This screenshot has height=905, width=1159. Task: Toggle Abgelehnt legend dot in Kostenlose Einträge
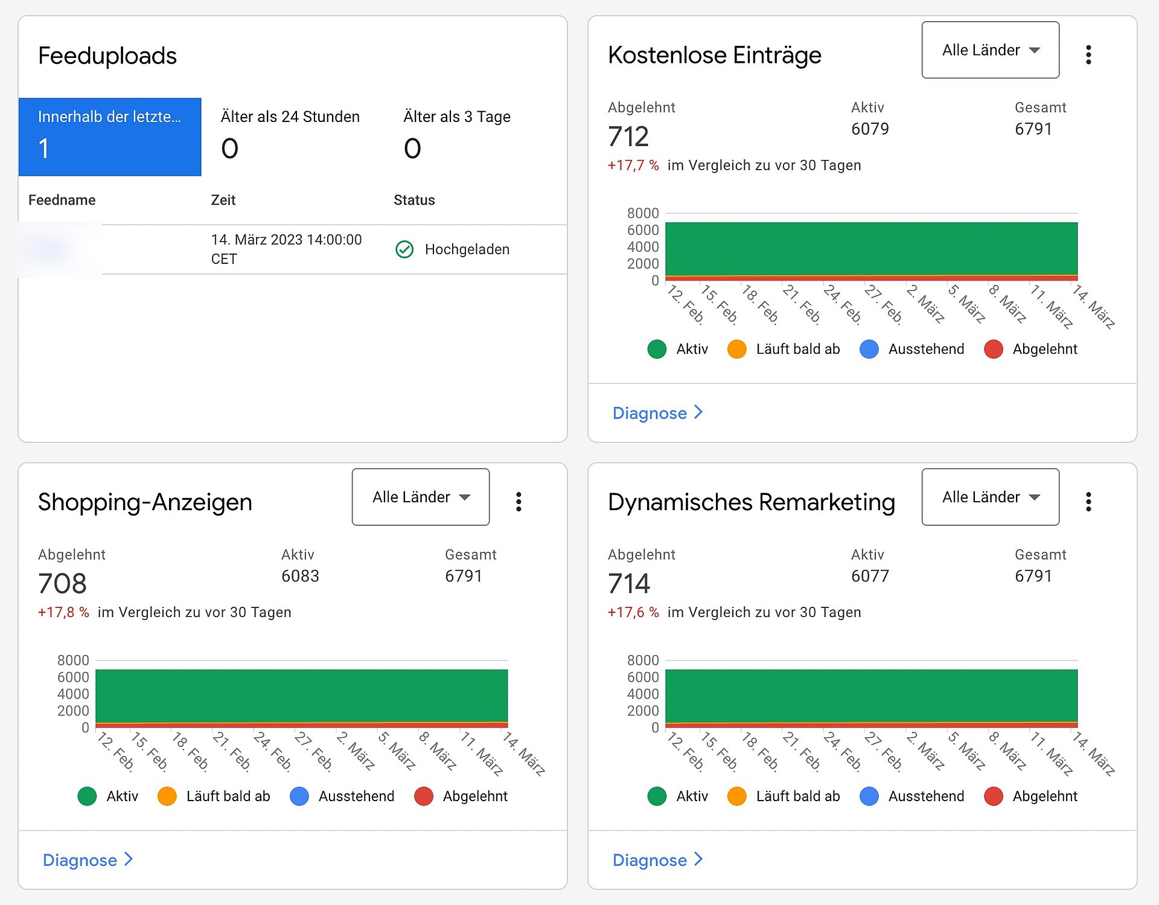(993, 349)
